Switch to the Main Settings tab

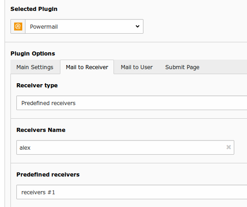[35, 67]
